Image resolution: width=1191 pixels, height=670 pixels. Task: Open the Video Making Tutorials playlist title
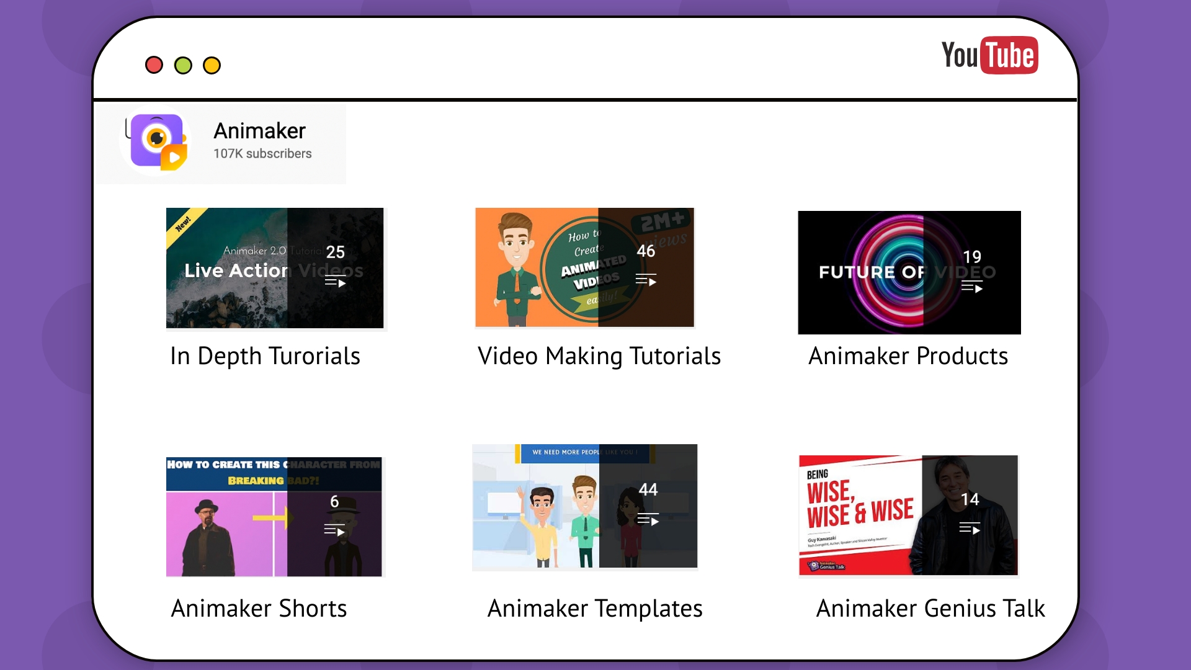pos(599,356)
